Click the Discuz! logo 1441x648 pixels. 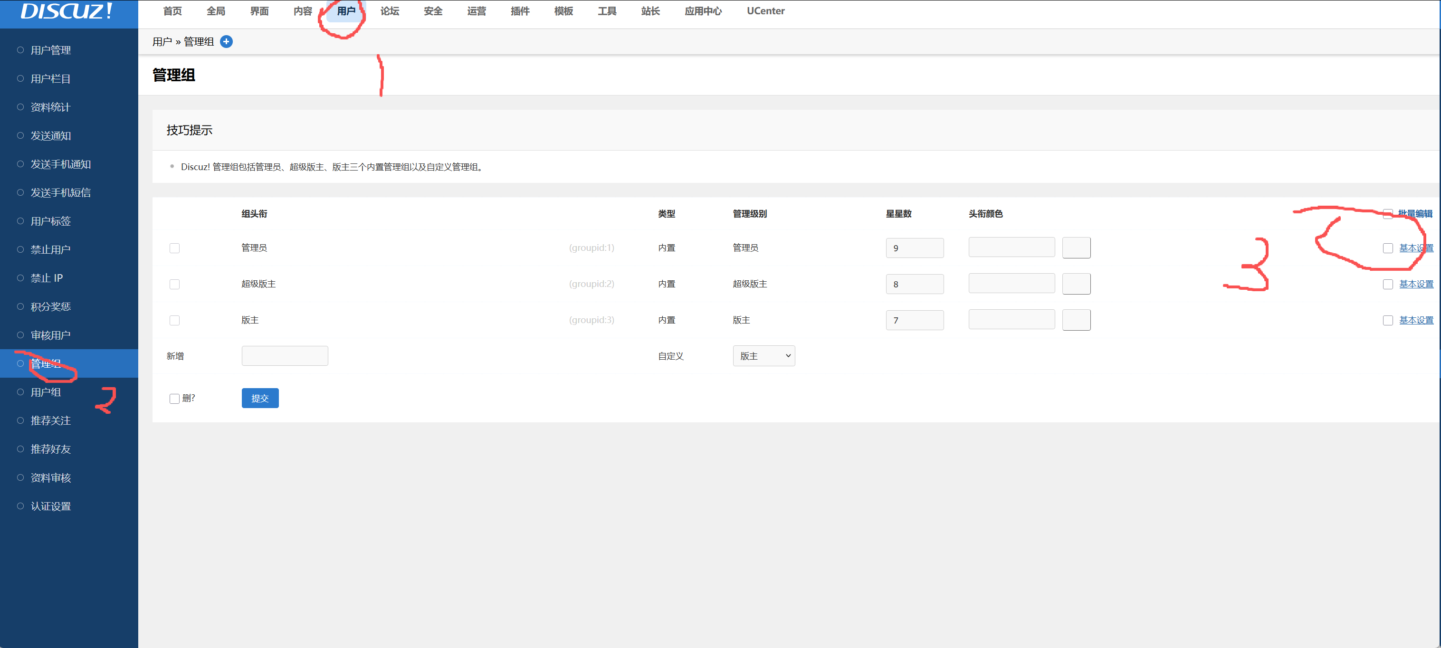67,11
